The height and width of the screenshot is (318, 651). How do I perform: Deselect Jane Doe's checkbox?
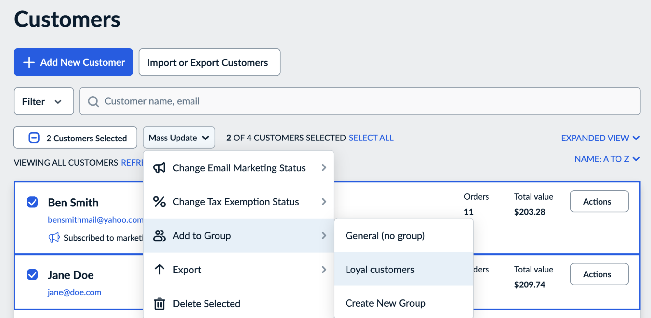(32, 275)
